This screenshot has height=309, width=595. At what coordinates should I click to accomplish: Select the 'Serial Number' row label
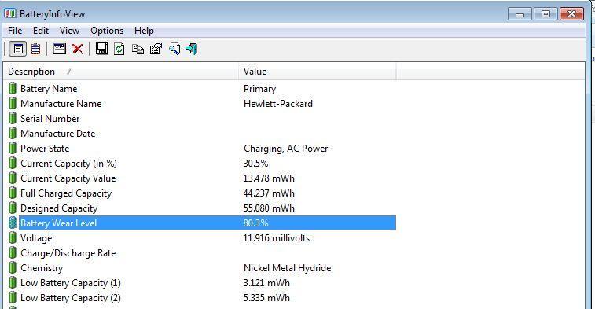(50, 119)
